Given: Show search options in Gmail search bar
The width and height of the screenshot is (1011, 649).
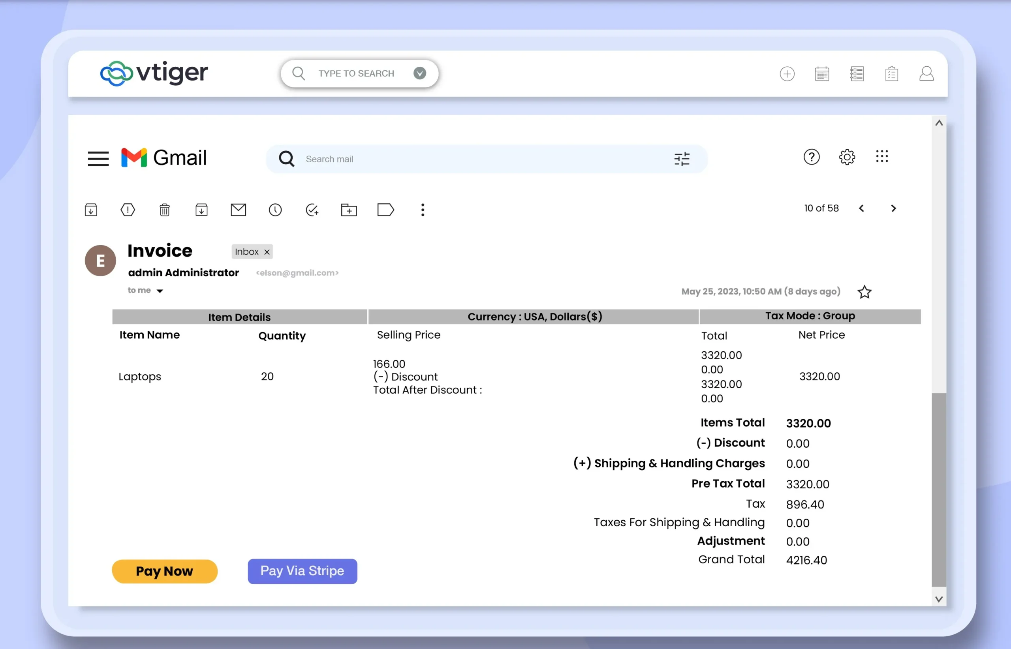Looking at the screenshot, I should point(681,159).
